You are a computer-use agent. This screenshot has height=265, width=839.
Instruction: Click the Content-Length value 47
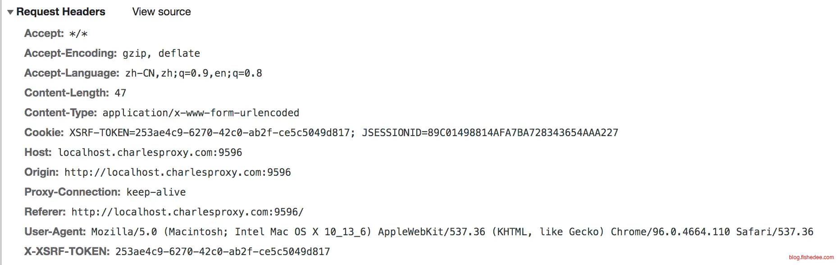pyautogui.click(x=120, y=93)
